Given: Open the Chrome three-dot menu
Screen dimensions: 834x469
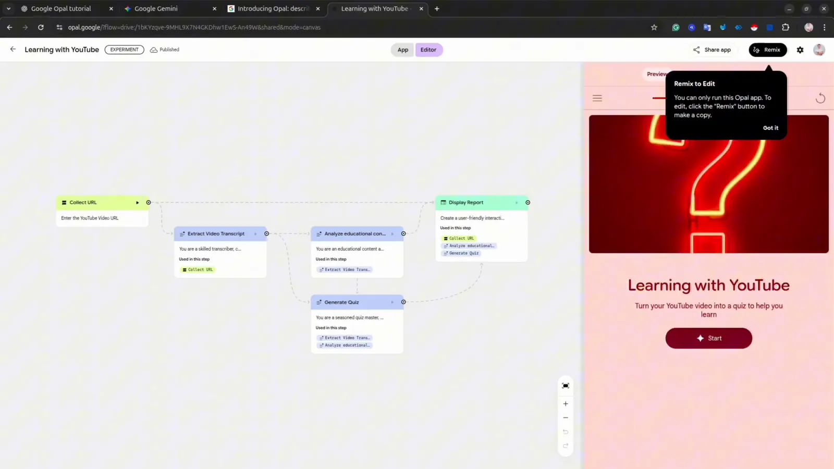Looking at the screenshot, I should coord(824,28).
